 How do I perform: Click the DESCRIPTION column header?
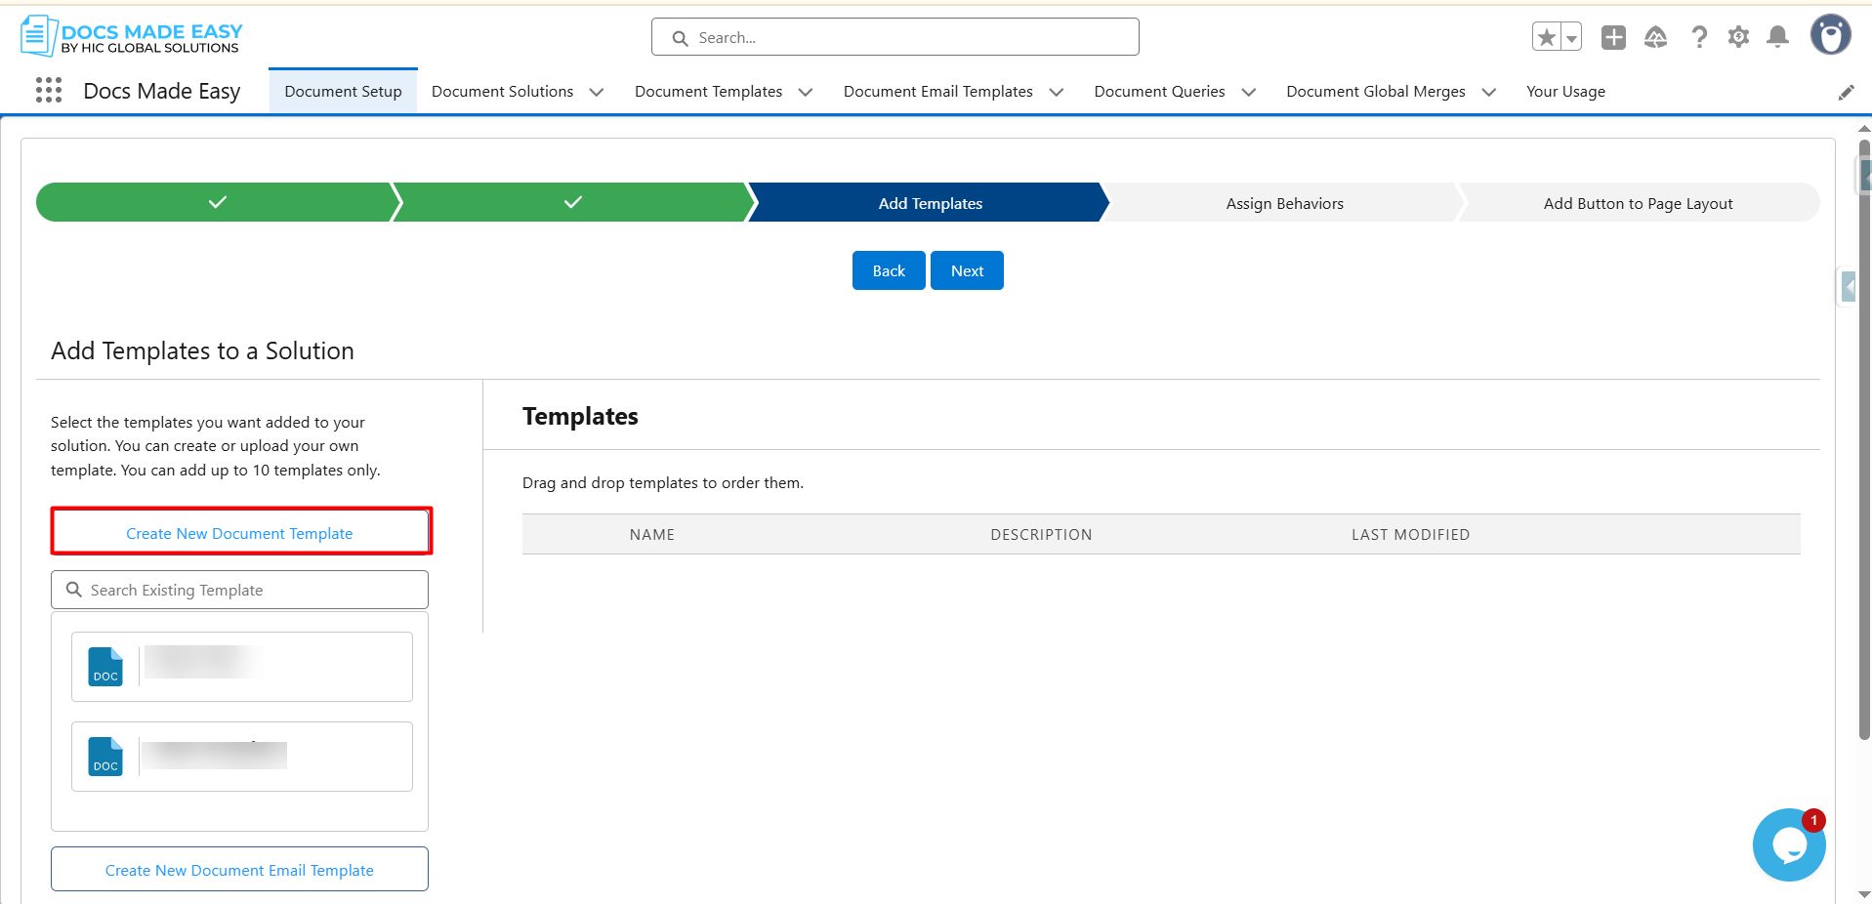tap(1041, 535)
